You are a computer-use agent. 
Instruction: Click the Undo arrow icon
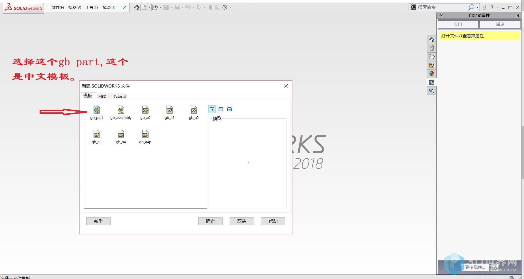[188, 7]
